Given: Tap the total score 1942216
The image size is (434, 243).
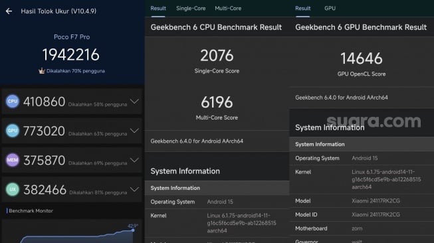Looking at the screenshot, I should click(x=71, y=54).
